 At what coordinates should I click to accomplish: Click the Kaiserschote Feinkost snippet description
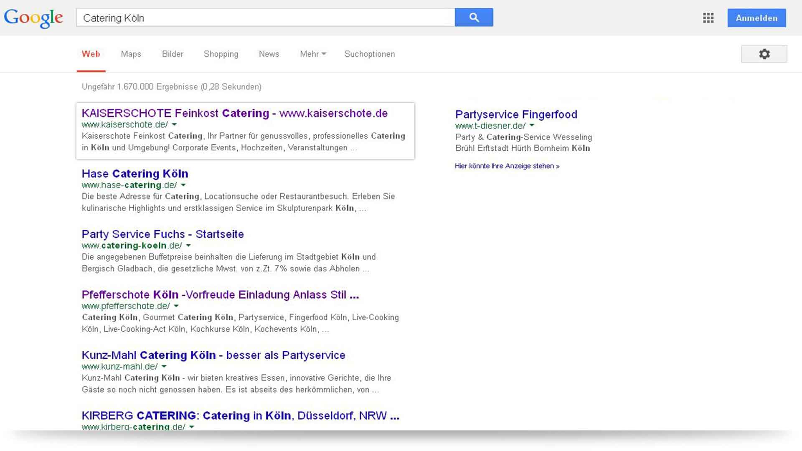point(244,142)
